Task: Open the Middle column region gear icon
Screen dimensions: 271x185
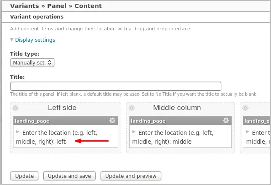Action: (x=132, y=108)
